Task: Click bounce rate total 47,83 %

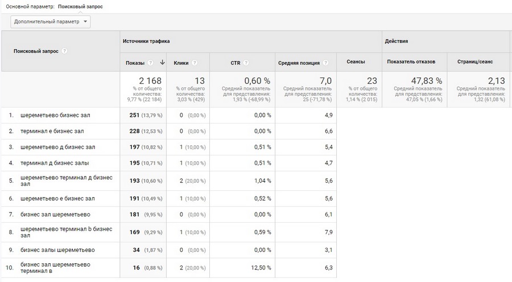Action: click(x=427, y=80)
